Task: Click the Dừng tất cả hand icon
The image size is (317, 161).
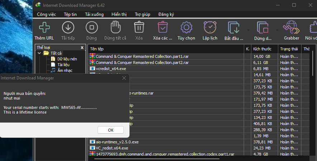Action: 115,27
